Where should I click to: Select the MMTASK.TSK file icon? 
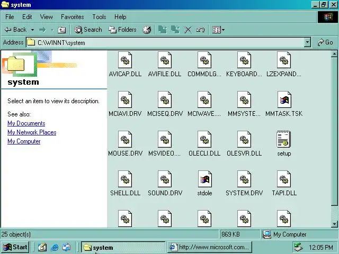pyautogui.click(x=284, y=99)
